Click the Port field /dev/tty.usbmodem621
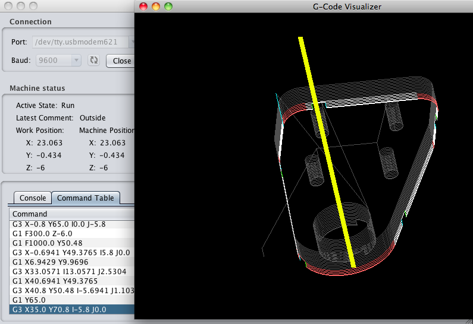473x324 pixels. click(x=80, y=42)
